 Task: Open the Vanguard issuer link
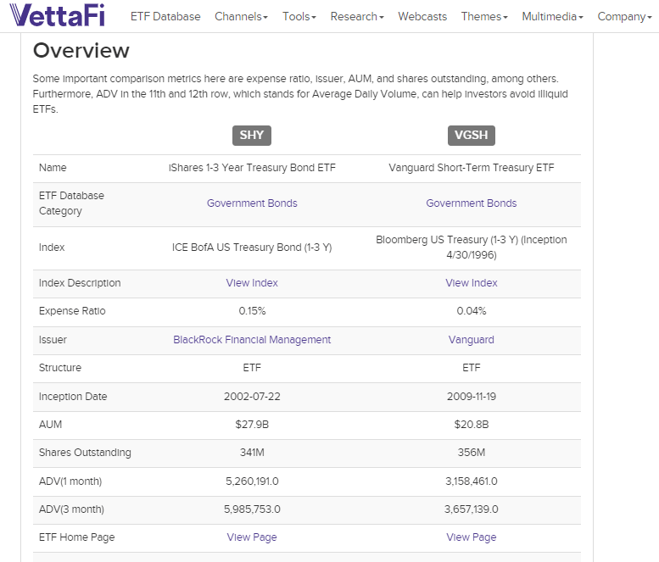click(x=471, y=340)
